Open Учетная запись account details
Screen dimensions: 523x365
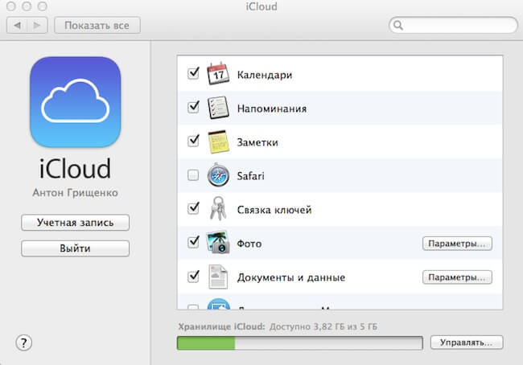coord(76,223)
